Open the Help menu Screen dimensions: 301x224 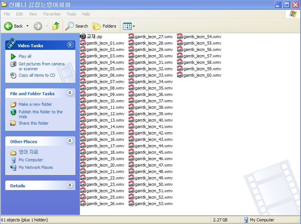[86, 14]
